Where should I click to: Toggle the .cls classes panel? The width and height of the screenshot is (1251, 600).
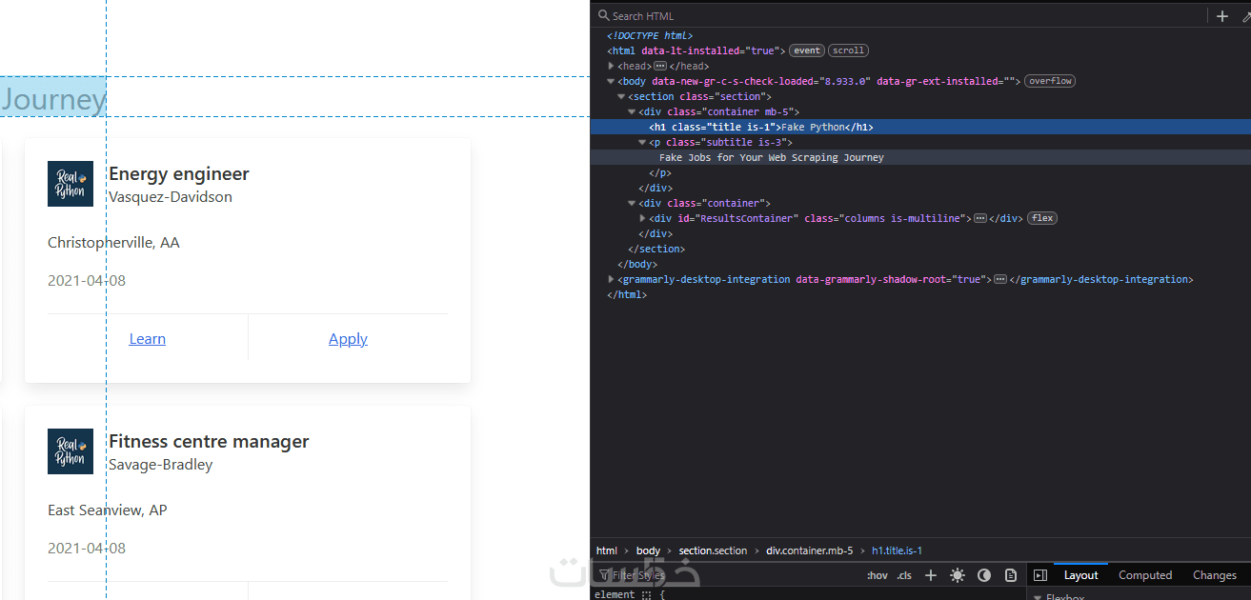(904, 575)
